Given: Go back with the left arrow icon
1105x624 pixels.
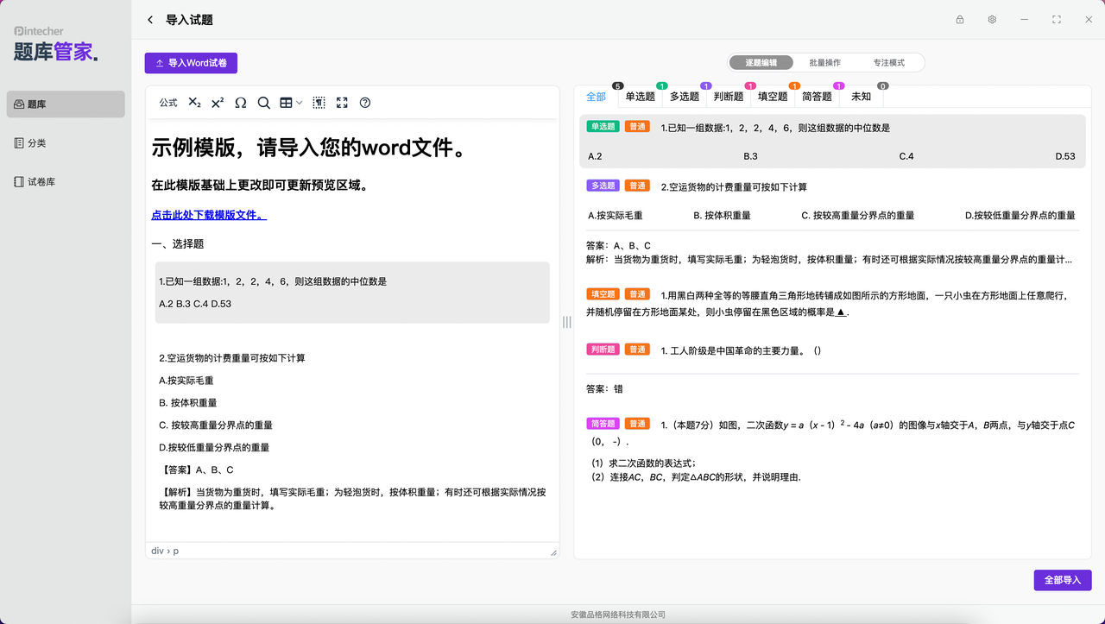Looking at the screenshot, I should (x=150, y=20).
